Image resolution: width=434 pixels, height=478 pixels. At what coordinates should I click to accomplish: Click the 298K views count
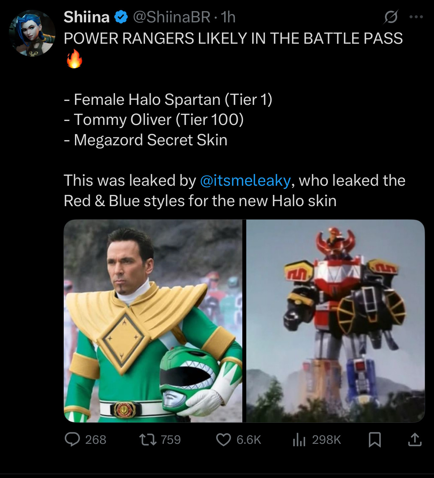click(x=326, y=440)
